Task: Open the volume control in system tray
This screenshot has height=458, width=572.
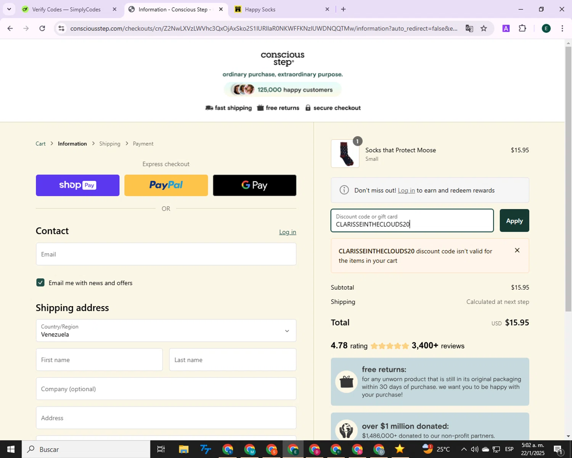Action: pos(474,449)
